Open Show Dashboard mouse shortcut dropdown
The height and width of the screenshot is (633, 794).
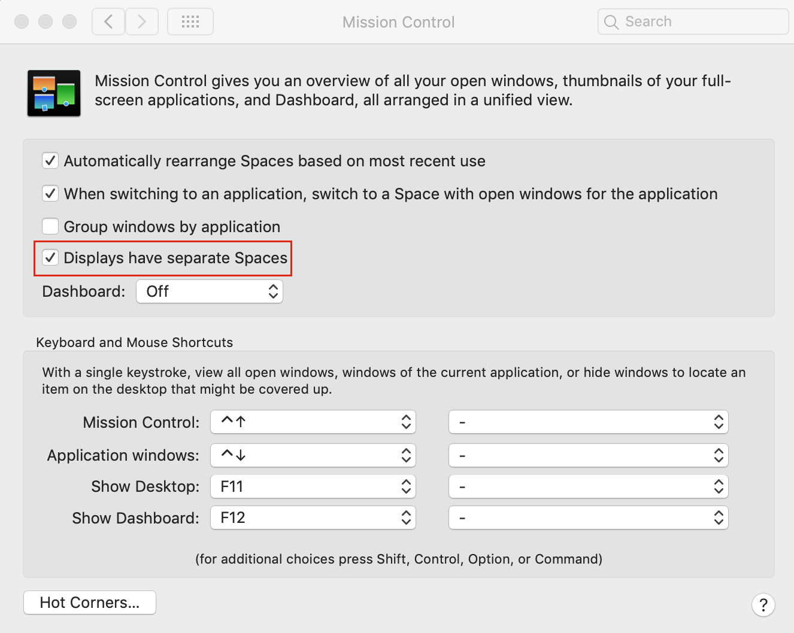[589, 518]
